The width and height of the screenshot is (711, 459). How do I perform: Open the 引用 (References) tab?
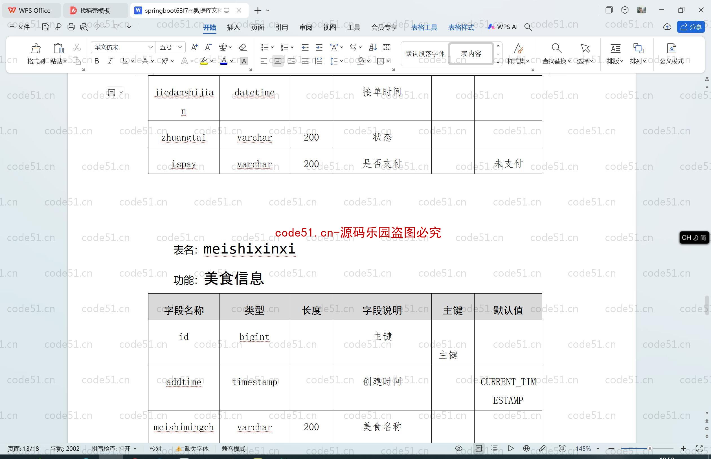(x=282, y=27)
